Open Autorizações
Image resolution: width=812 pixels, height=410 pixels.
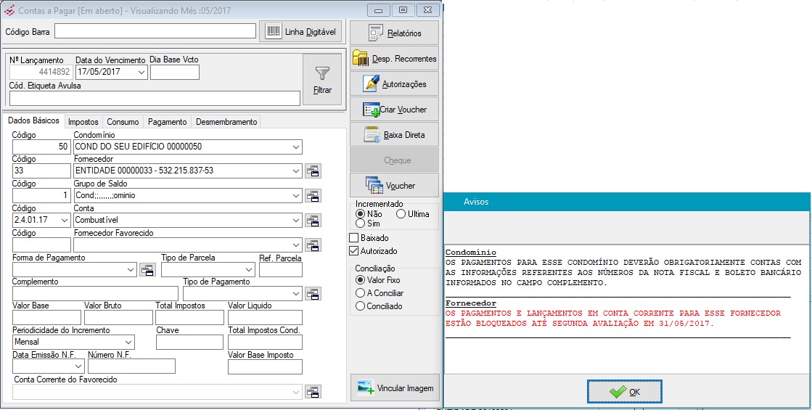coord(394,84)
